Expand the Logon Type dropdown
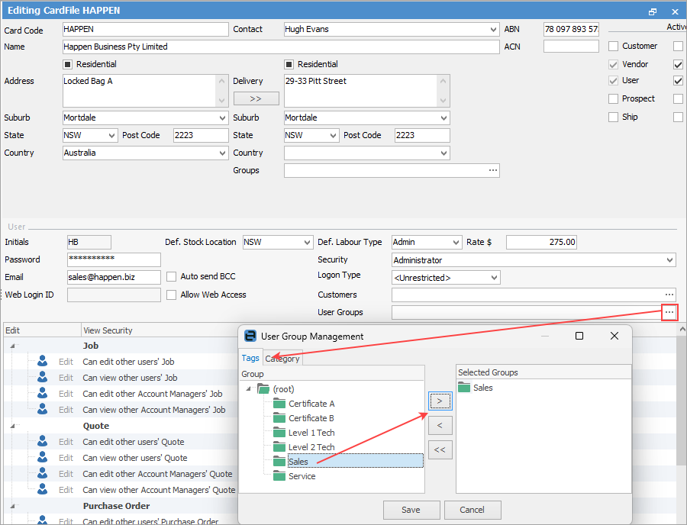Image resolution: width=687 pixels, height=525 pixels. click(x=494, y=278)
